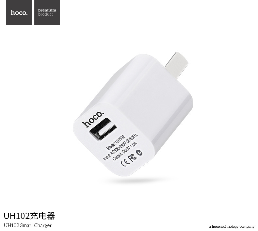258x231 pixels.
Task: Click the premium product badge
Action: coord(47,12)
